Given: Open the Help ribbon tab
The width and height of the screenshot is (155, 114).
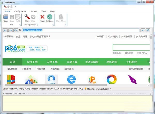Looking at the screenshot, I should click(52, 11).
